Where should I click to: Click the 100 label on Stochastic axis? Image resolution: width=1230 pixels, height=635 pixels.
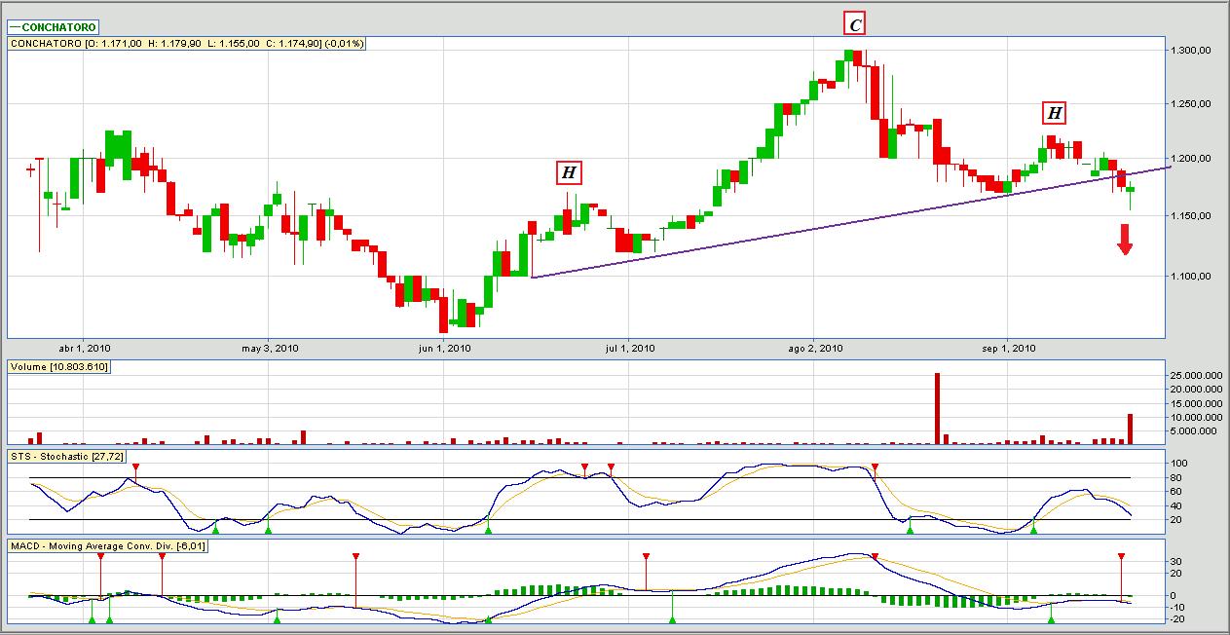(x=1180, y=464)
